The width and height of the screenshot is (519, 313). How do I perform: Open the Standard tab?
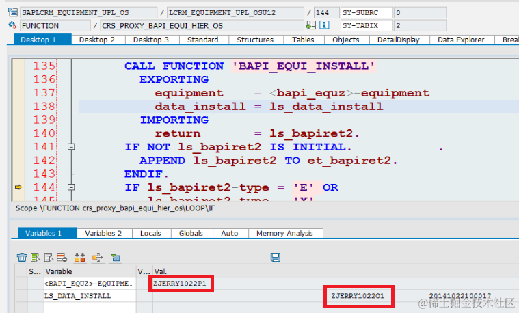click(204, 40)
